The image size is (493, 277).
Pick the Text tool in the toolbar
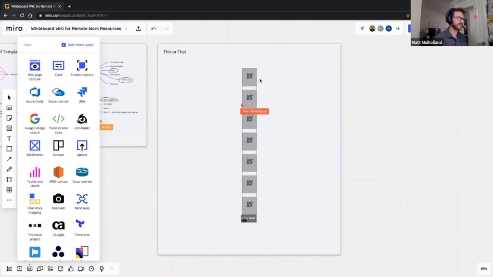click(9, 138)
